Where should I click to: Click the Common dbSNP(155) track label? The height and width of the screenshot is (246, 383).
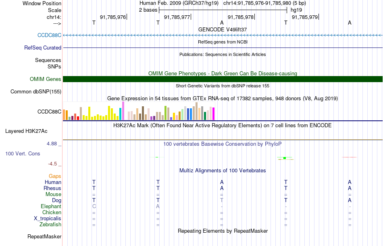pyautogui.click(x=36, y=91)
